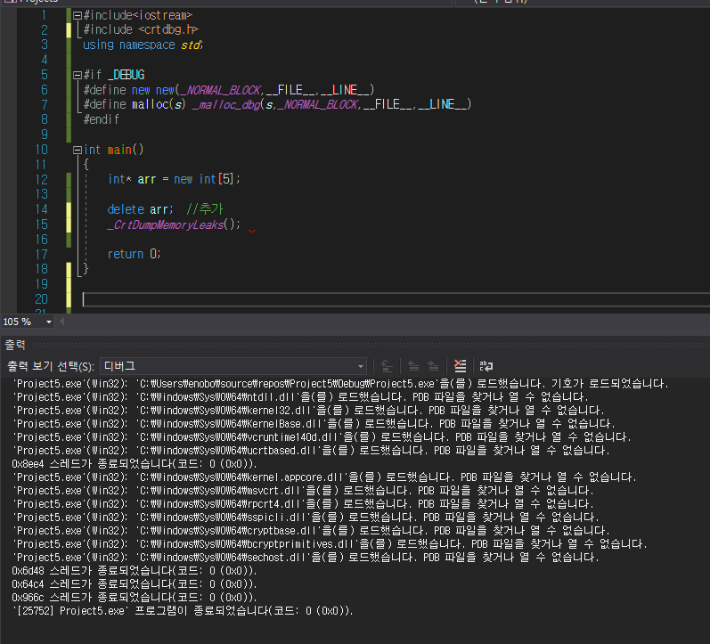
Task: Click the '[25752] Project5.exe' program exit line
Action: (x=183, y=611)
